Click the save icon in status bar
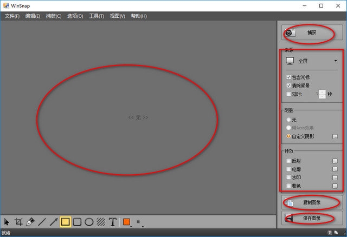The width and height of the screenshot is (347, 237). coord(330,233)
